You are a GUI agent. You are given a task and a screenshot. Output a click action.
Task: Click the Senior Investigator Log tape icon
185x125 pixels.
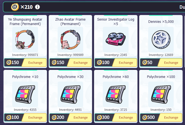pos(115,40)
